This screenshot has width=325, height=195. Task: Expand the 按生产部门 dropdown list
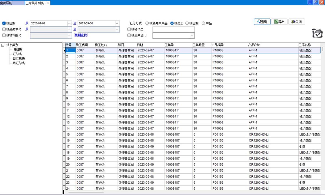(192, 35)
